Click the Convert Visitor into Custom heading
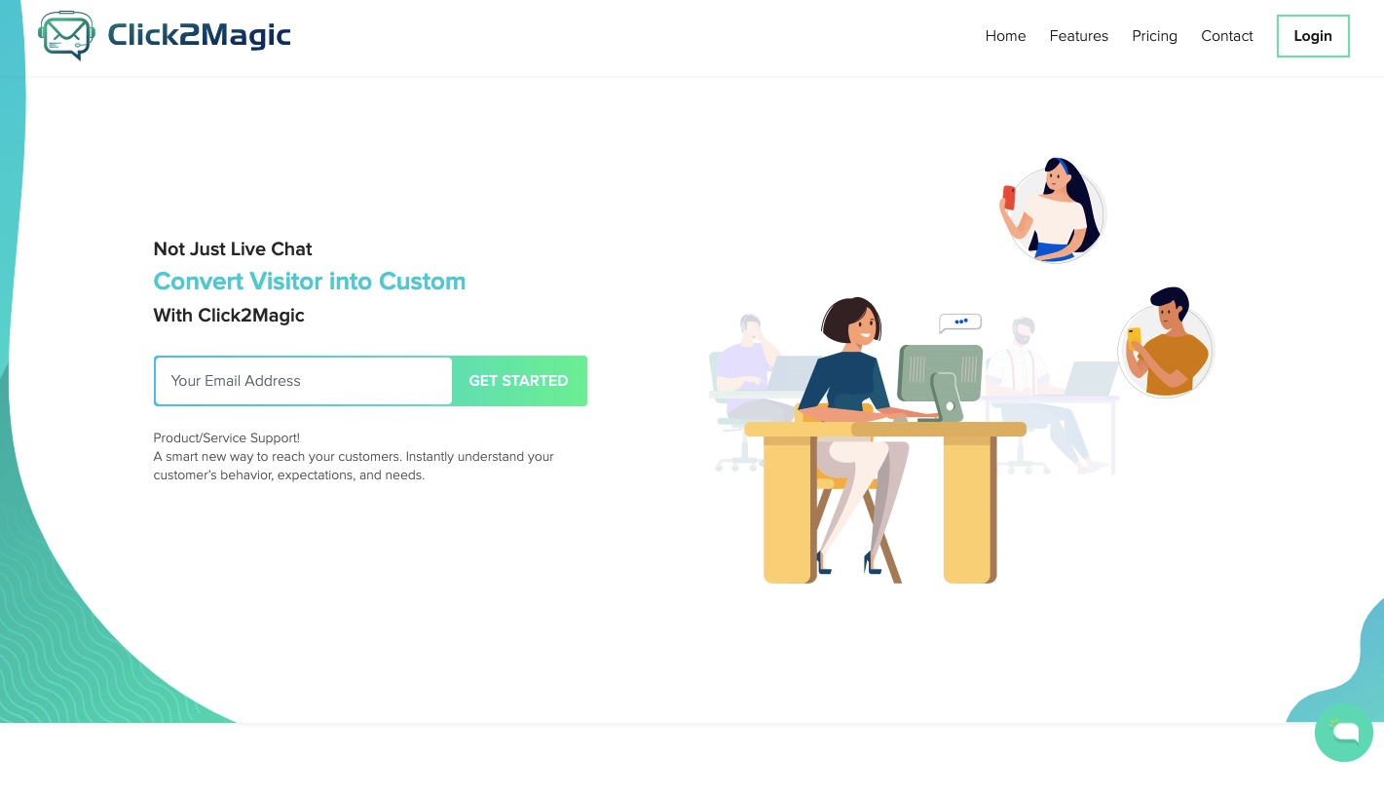The height and width of the screenshot is (796, 1384). pos(310,282)
